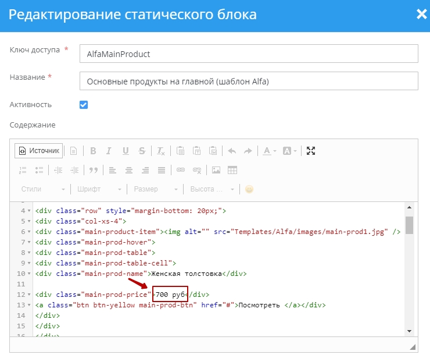Open the Стили styles dropdown

coord(42,189)
